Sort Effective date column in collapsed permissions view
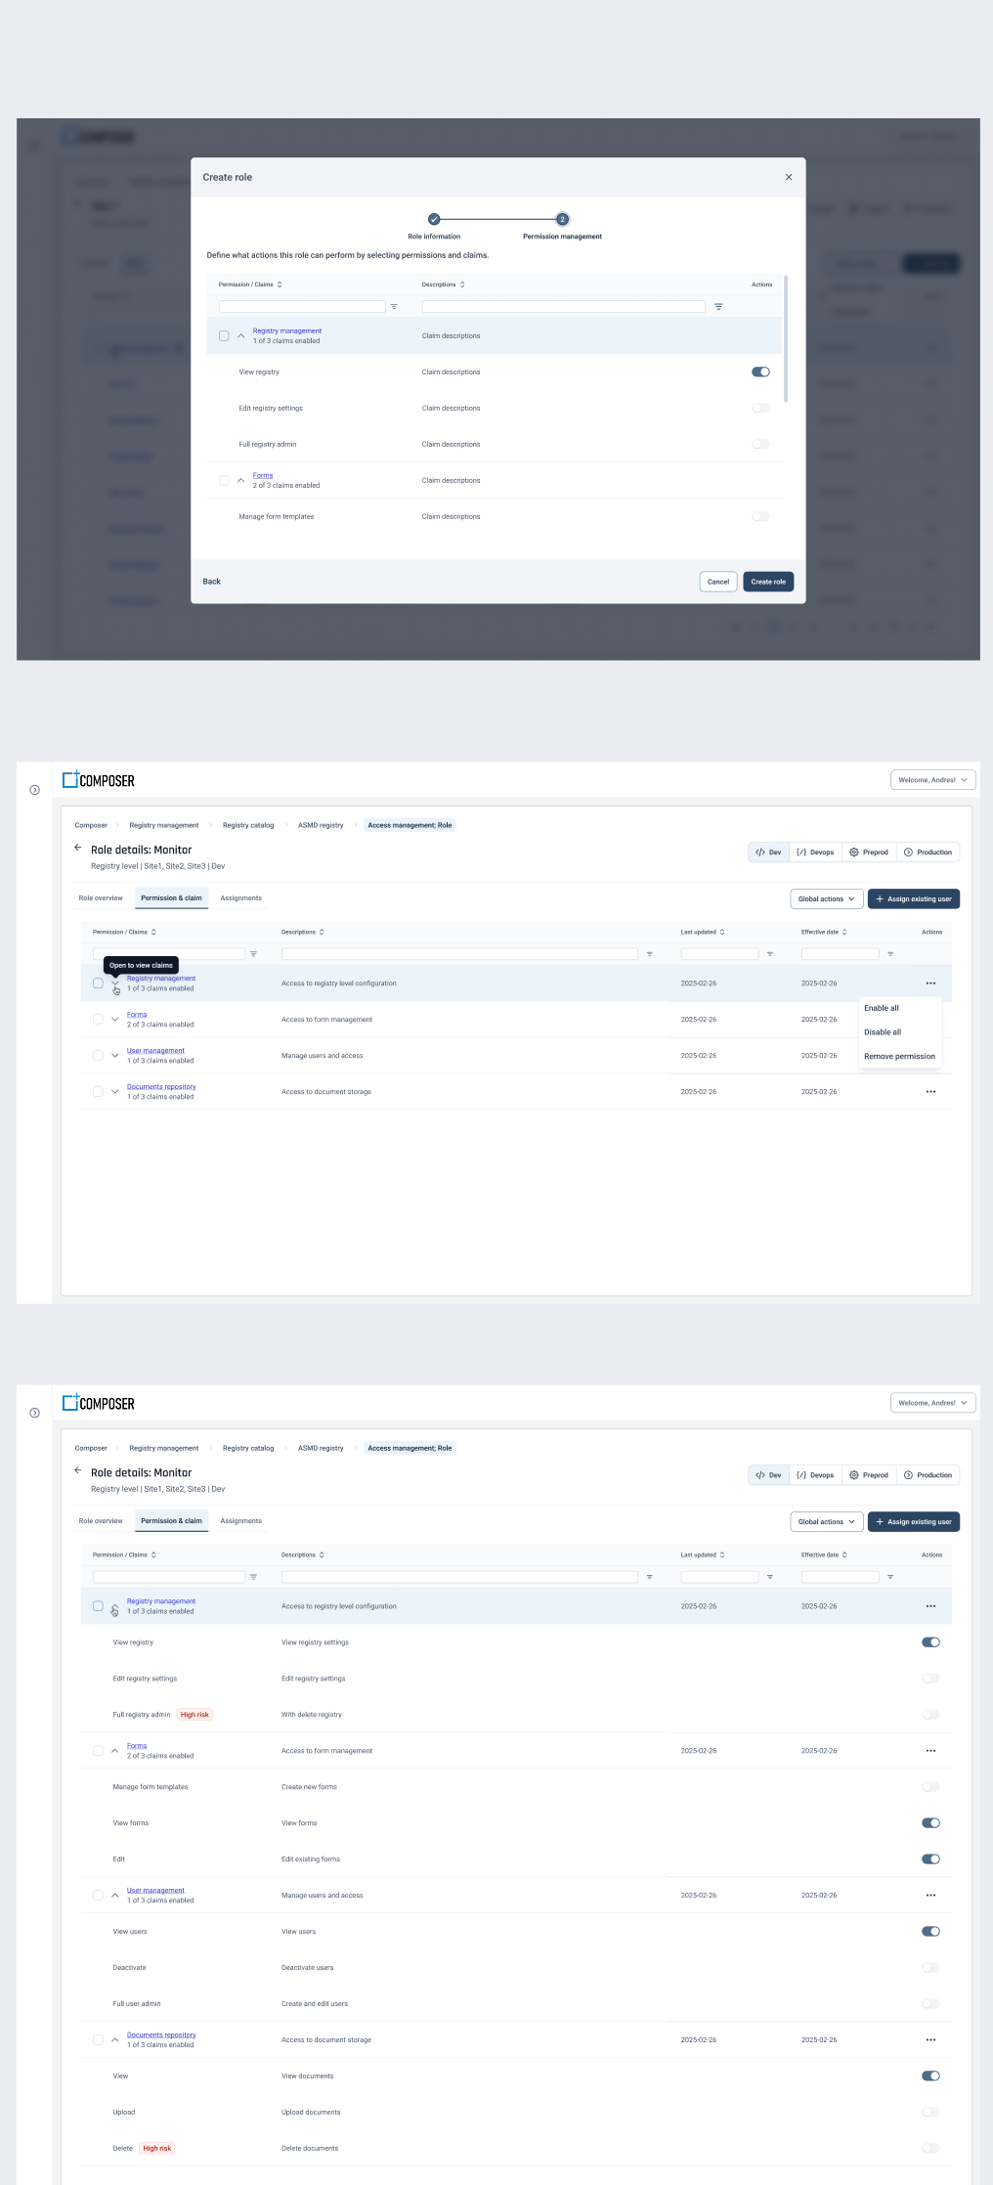This screenshot has height=2185, width=993. [844, 932]
